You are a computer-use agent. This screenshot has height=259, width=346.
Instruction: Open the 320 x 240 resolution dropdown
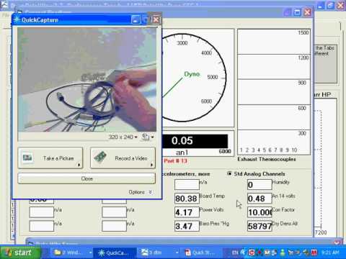[x=123, y=137]
